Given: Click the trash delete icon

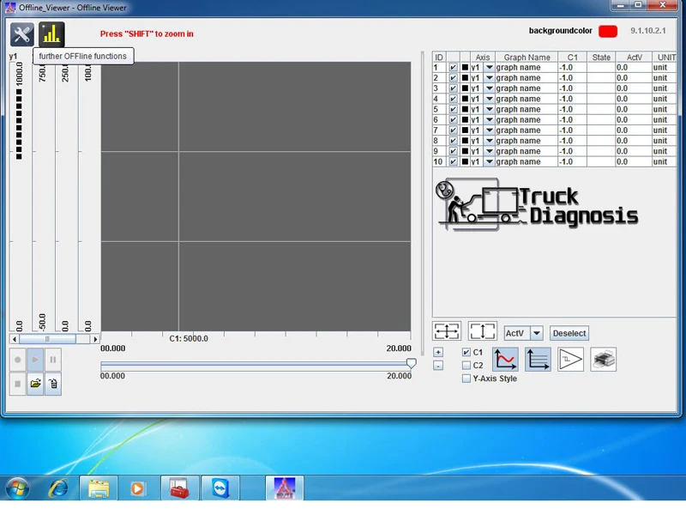Looking at the screenshot, I should click(x=53, y=384).
